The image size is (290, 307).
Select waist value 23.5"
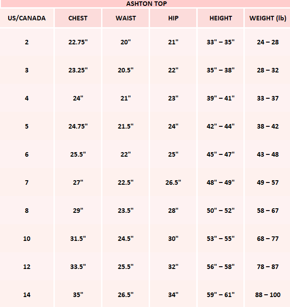coord(126,211)
